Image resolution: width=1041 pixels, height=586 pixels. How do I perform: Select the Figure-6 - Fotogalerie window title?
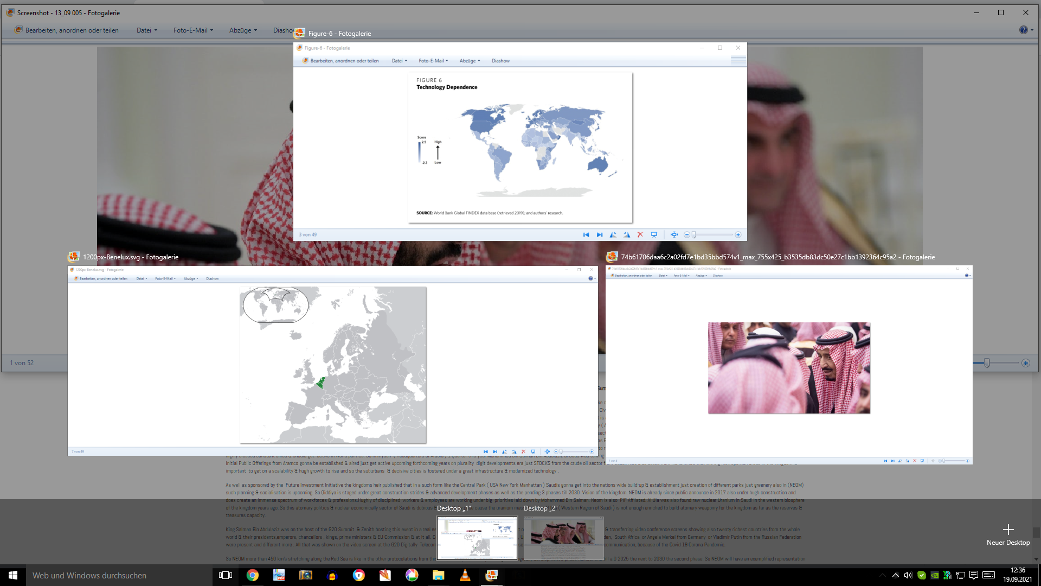(339, 34)
